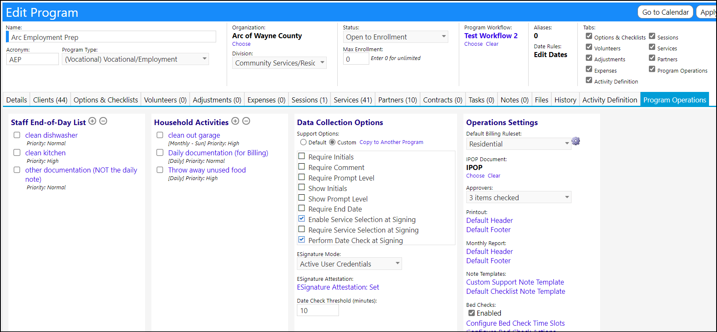Click the Acronym input field

tap(32, 59)
